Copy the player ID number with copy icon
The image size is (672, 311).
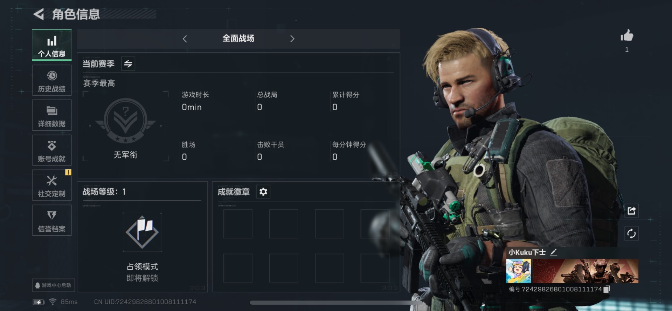coord(607,289)
